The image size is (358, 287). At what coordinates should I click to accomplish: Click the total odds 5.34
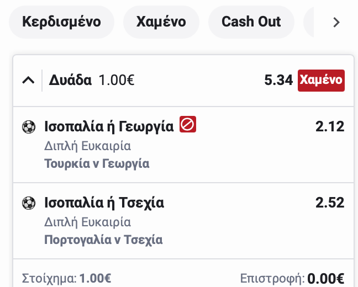(278, 81)
